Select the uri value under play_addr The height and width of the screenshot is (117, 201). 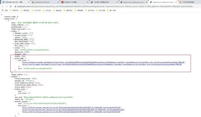coord(37,69)
